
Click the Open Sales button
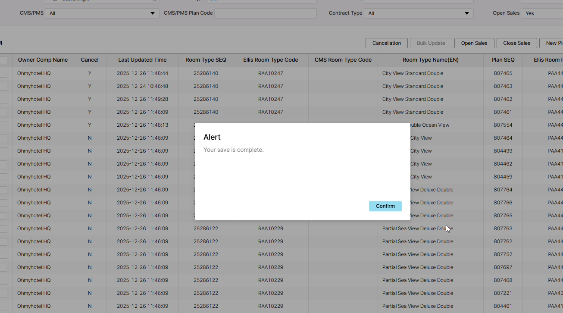(x=474, y=43)
